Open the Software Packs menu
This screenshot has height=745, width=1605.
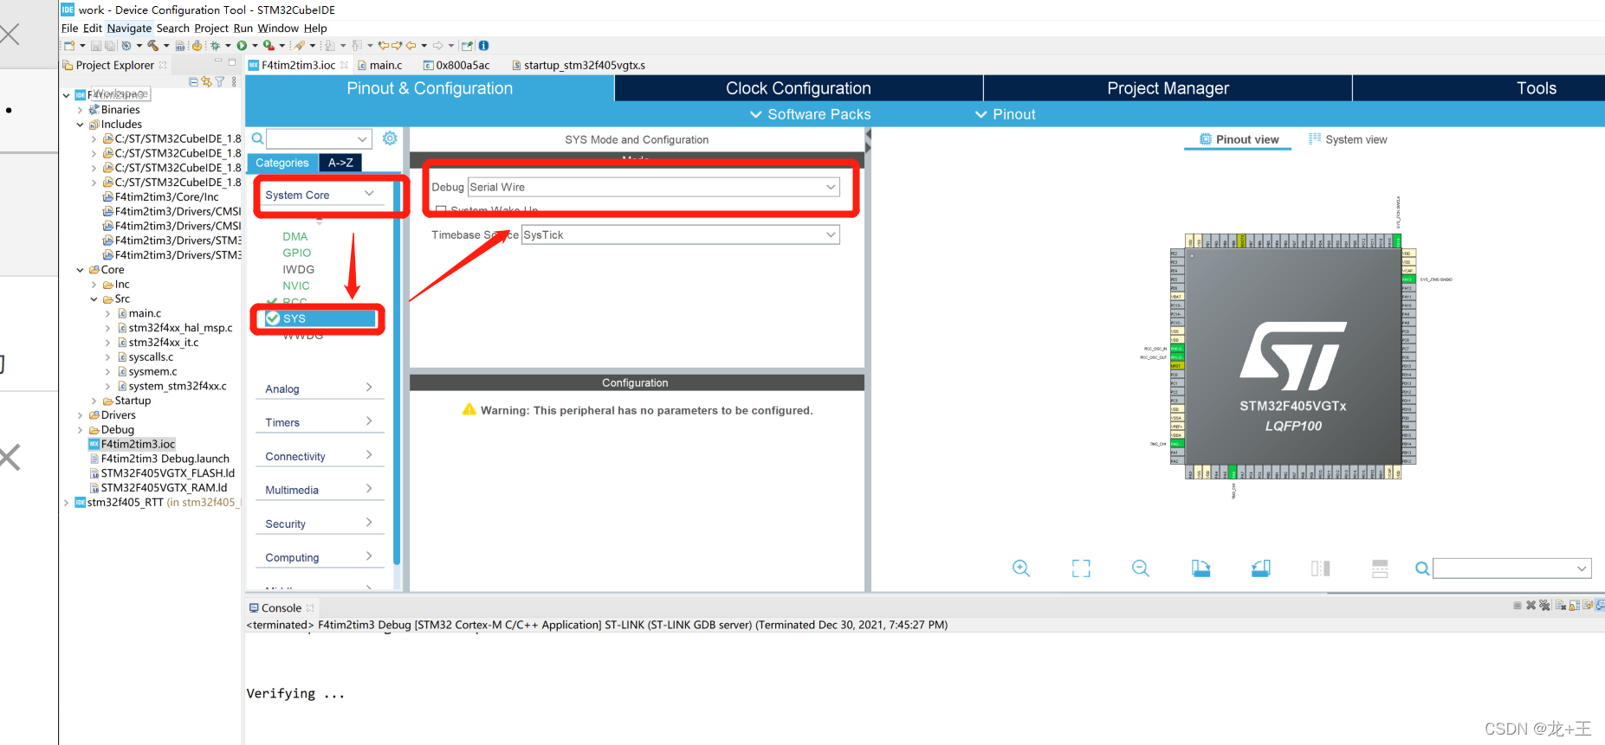(x=810, y=114)
